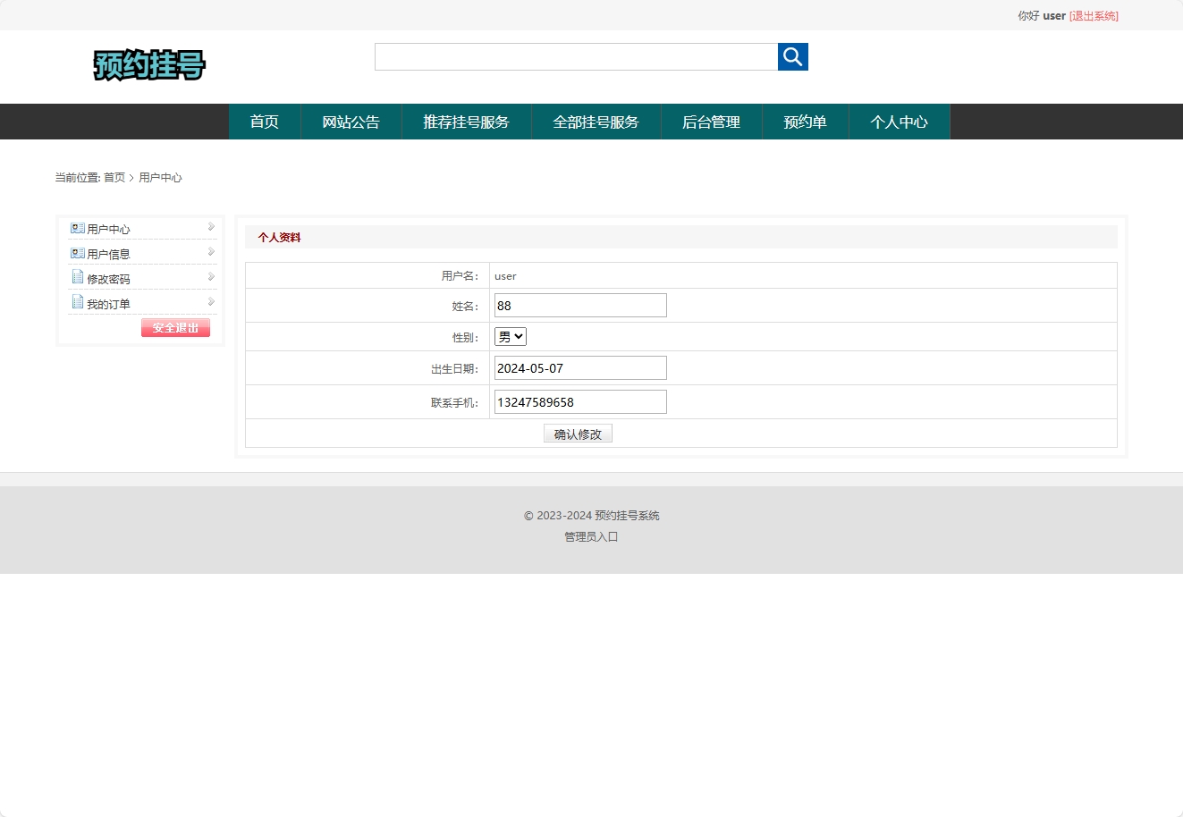Open 个人中心 navigation item
Image resolution: width=1183 pixels, height=817 pixels.
pyautogui.click(x=900, y=122)
